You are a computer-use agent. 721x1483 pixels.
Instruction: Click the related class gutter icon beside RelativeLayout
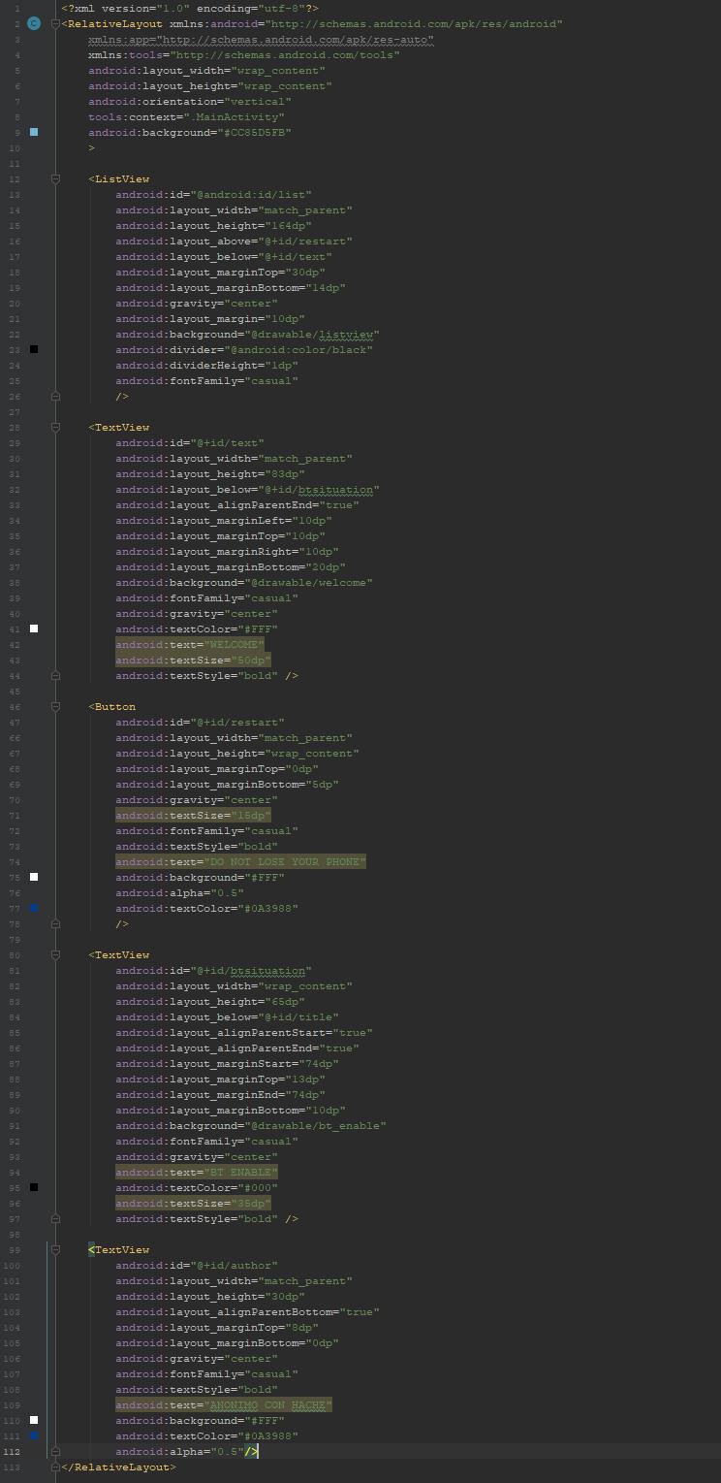(x=34, y=23)
